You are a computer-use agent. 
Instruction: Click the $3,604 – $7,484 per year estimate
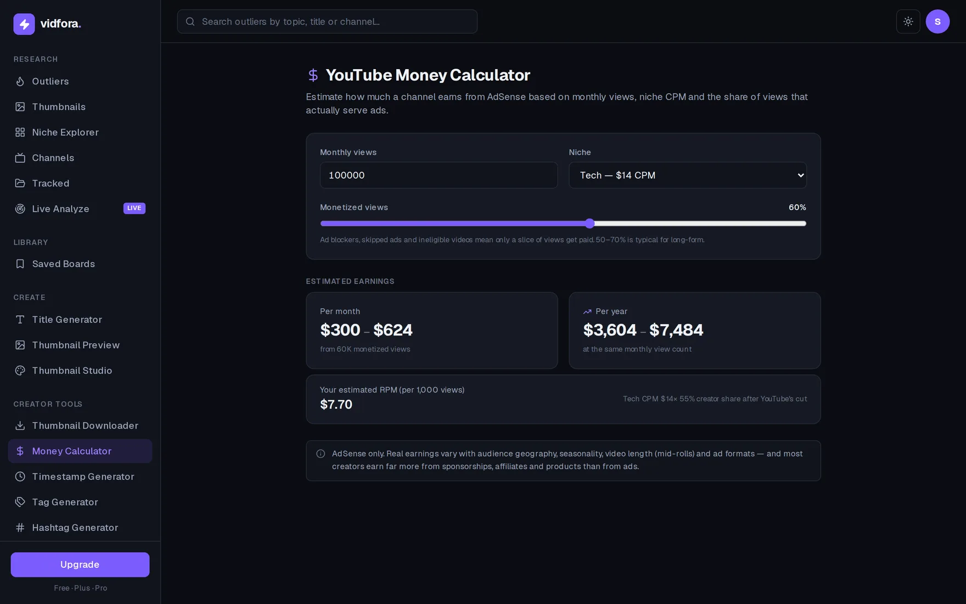tap(643, 330)
